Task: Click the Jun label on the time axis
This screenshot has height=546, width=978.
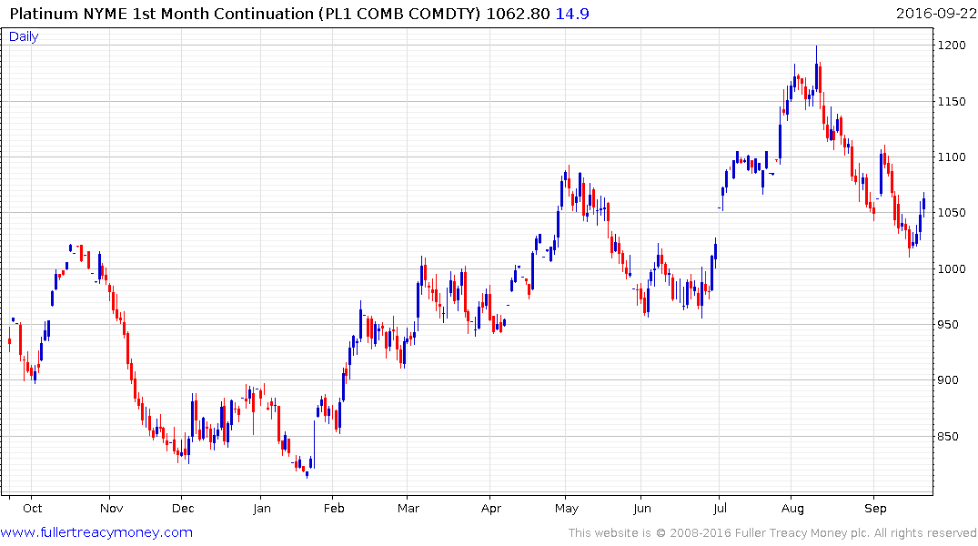Action: coord(642,509)
